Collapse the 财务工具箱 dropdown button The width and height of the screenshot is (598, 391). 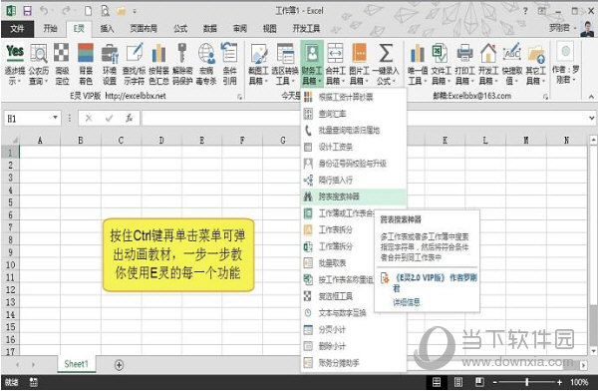312,64
